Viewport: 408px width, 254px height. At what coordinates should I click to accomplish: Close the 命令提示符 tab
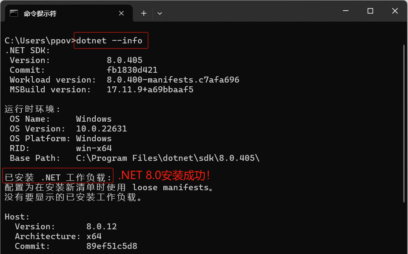click(121, 13)
